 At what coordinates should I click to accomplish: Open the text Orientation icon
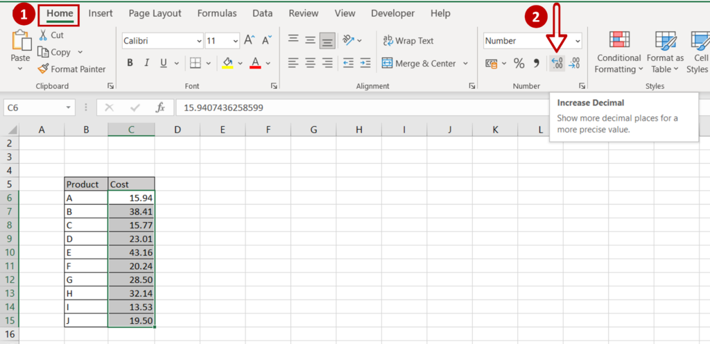click(x=348, y=40)
